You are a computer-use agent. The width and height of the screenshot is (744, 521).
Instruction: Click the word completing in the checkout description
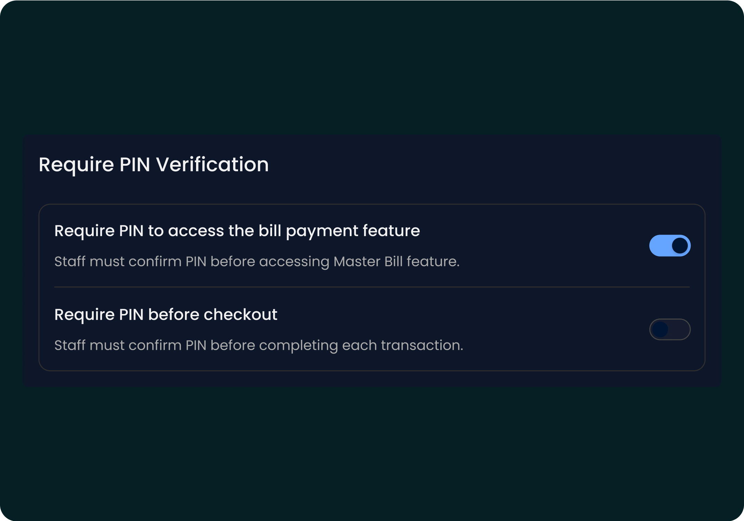(298, 345)
